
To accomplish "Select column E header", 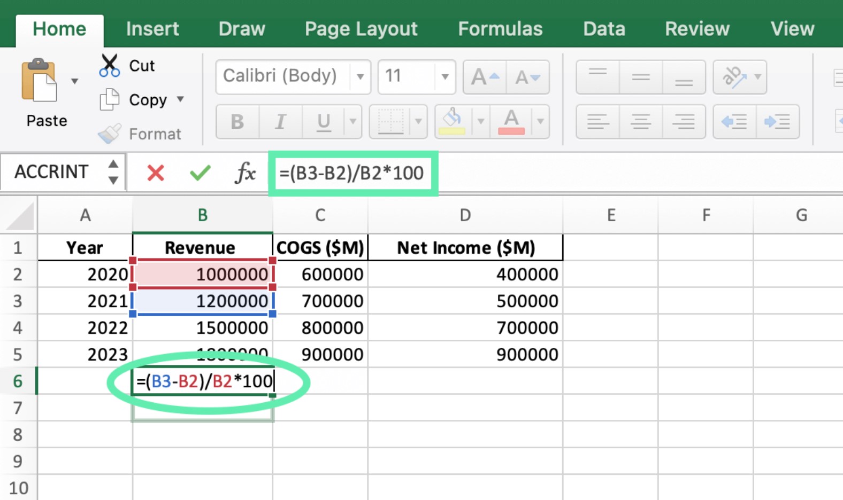I will click(x=611, y=215).
